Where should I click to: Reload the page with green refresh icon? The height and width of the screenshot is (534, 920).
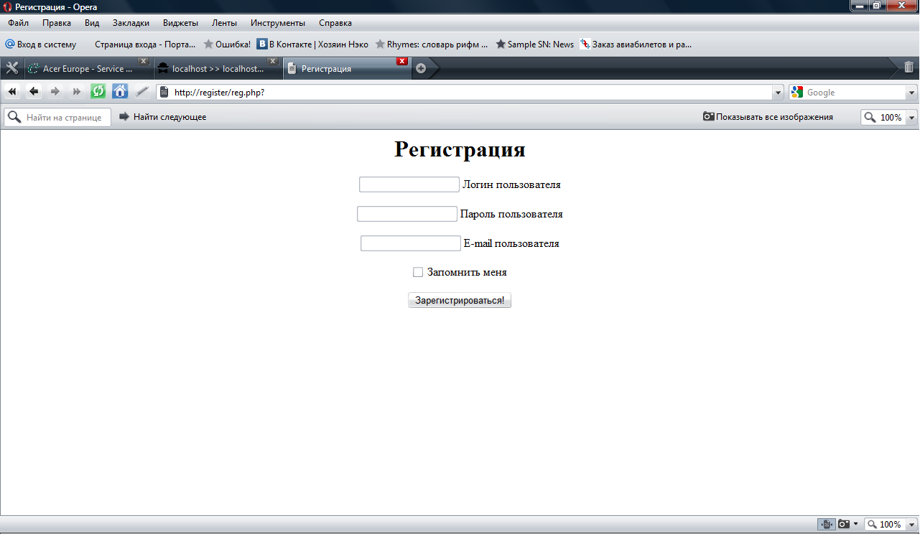98,91
